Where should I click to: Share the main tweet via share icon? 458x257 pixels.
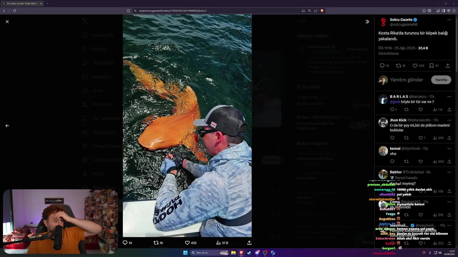pos(448,66)
